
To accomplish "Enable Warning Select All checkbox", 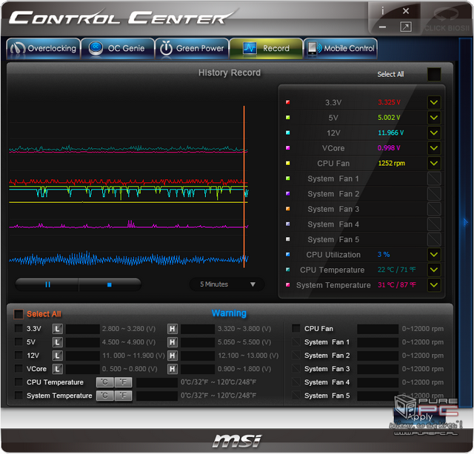I will click(19, 314).
